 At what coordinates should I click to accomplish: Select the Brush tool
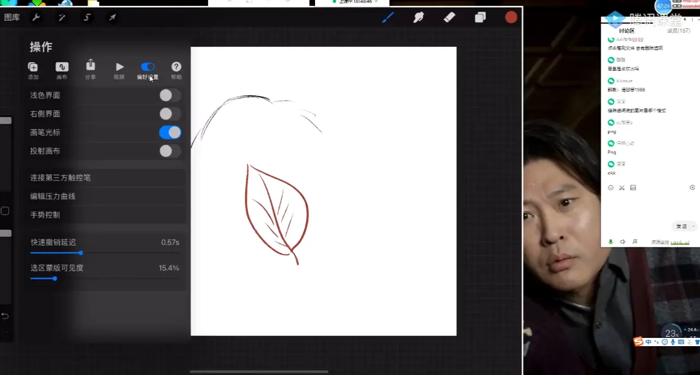point(388,17)
